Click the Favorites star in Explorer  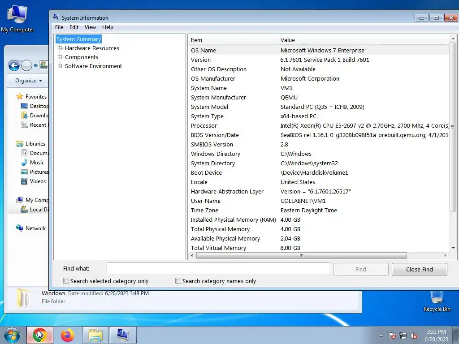[x=20, y=96]
